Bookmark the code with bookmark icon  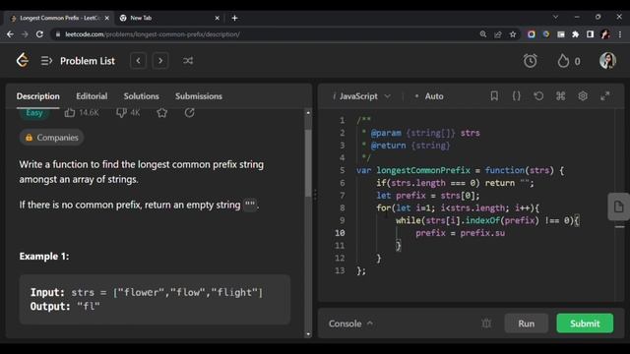(x=494, y=96)
